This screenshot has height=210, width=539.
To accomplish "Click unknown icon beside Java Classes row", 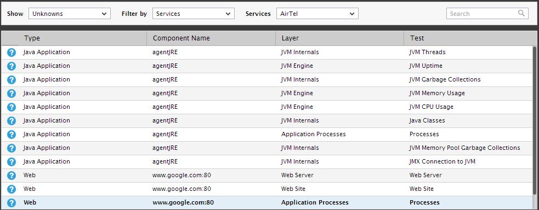I will coord(12,121).
